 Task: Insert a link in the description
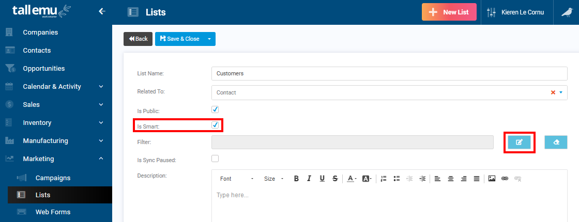coord(505,179)
